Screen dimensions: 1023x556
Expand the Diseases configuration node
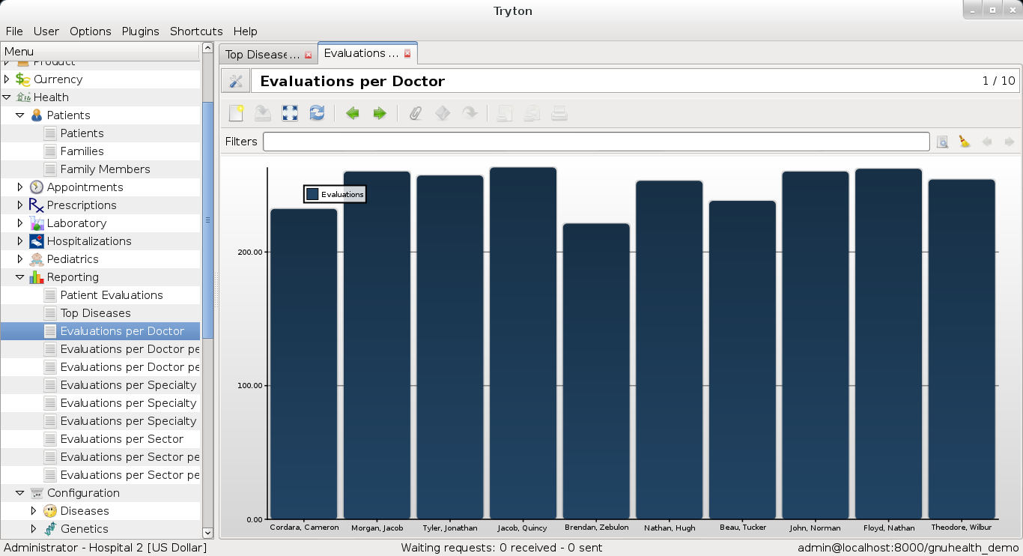tap(34, 510)
